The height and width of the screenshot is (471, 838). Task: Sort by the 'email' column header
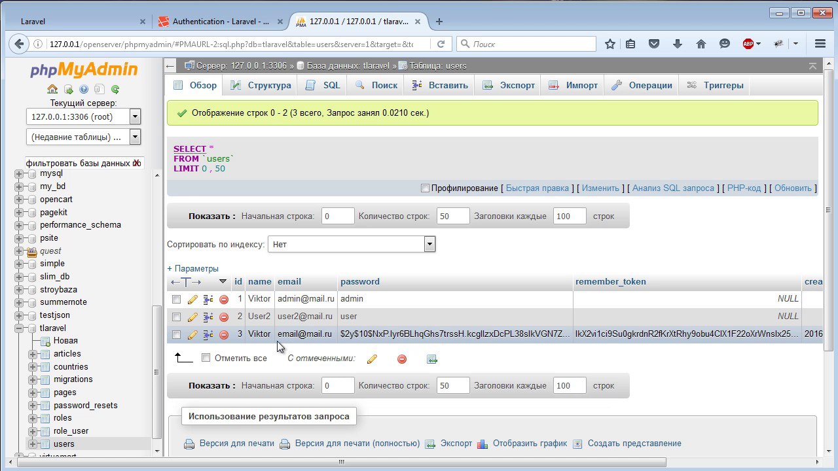point(289,281)
